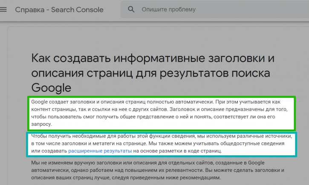Click the page heading 'Как создавать информативные заголовки'
This screenshot has width=309, height=185.
point(153,73)
